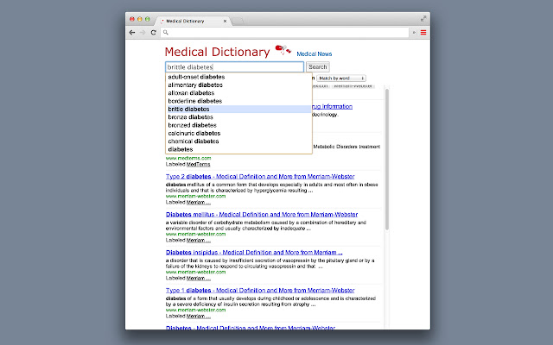The image size is (553, 345).
Task: Select highlighted brittle diabetes suggestion
Action: coord(238,110)
